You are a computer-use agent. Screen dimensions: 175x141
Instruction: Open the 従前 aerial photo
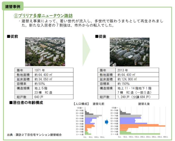click(x=45, y=50)
